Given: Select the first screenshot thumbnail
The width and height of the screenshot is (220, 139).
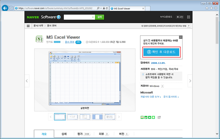Looking at the screenshot, I should tap(60, 117).
